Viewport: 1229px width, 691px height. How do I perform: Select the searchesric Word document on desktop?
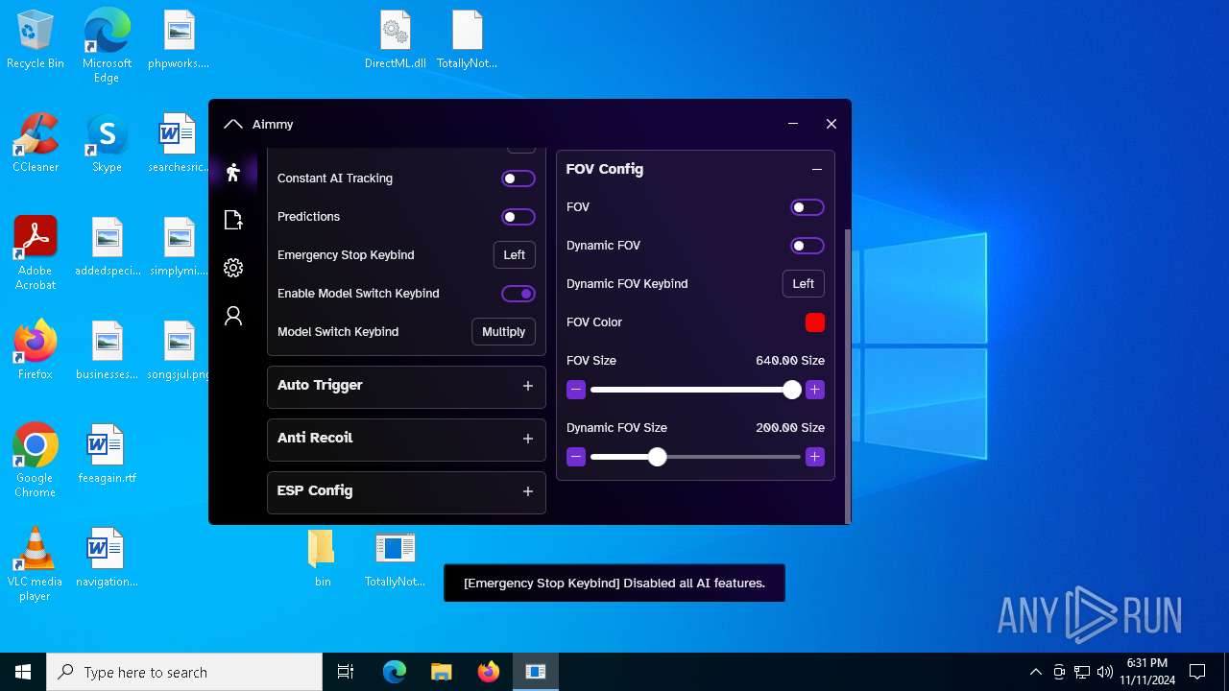179,143
